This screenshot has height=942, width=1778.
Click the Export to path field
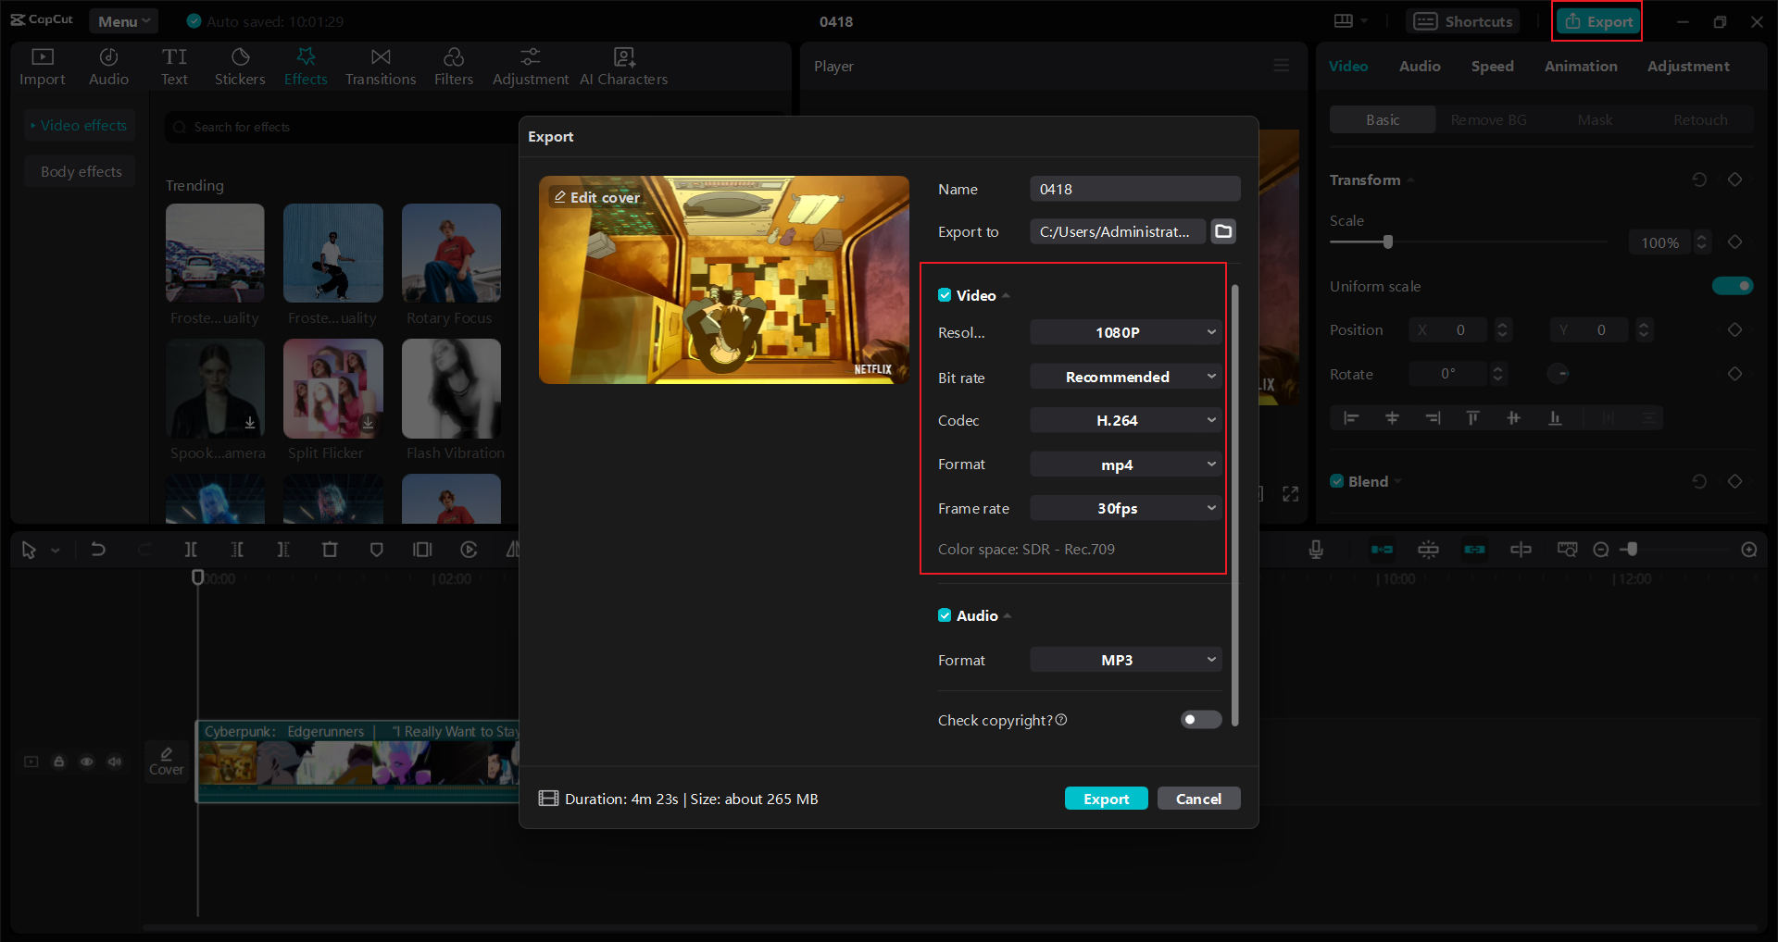[x=1118, y=231]
